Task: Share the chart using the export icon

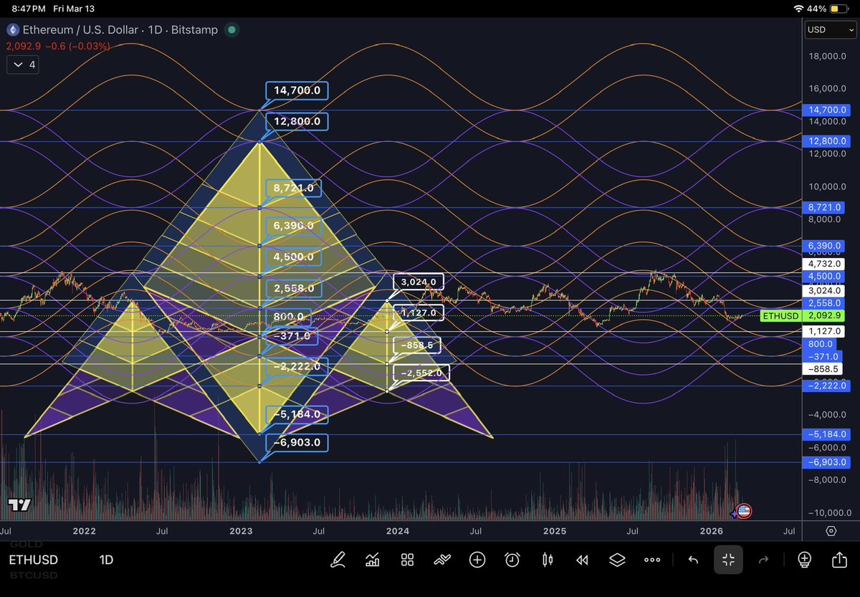Action: coord(838,560)
